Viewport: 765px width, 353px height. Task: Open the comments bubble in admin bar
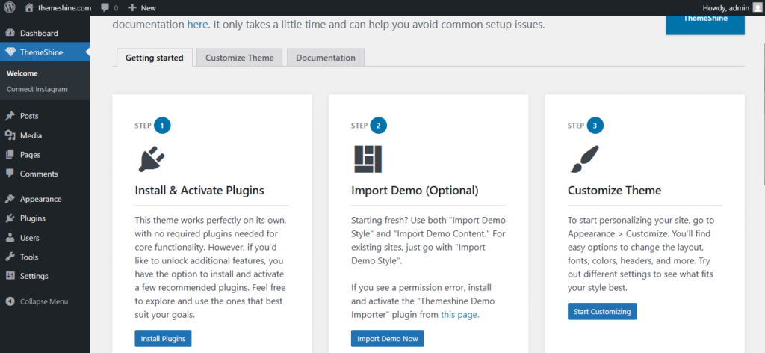click(x=105, y=8)
